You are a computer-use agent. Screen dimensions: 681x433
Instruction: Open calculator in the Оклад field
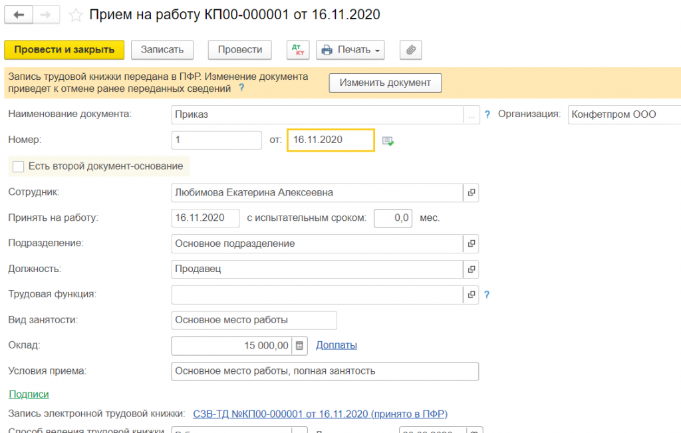pos(300,345)
